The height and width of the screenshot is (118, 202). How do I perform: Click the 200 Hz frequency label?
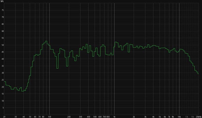[69, 117]
